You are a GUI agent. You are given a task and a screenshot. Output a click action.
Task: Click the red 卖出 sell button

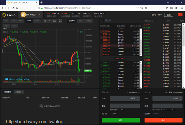[163, 120]
